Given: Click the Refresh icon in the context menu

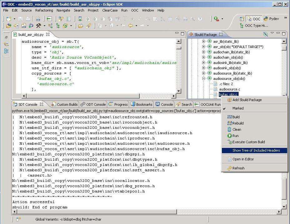Looking at the screenshot, I should point(229,168).
